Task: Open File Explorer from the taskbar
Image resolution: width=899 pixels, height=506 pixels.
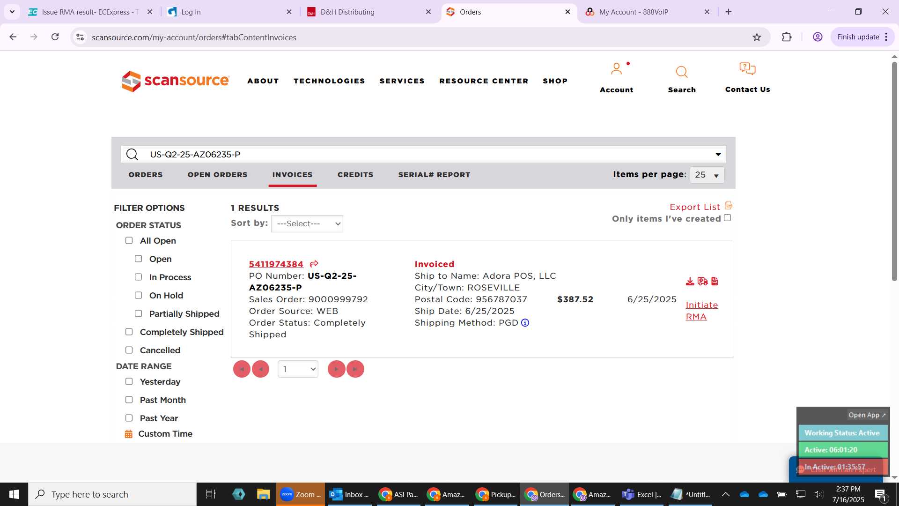Action: (264, 494)
